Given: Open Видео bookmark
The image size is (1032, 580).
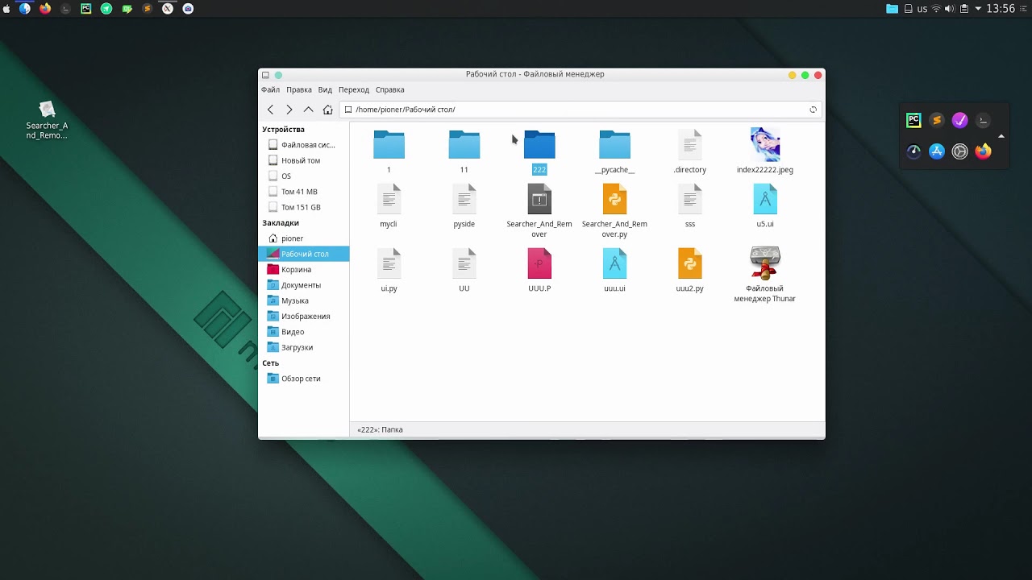Looking at the screenshot, I should (x=304, y=332).
